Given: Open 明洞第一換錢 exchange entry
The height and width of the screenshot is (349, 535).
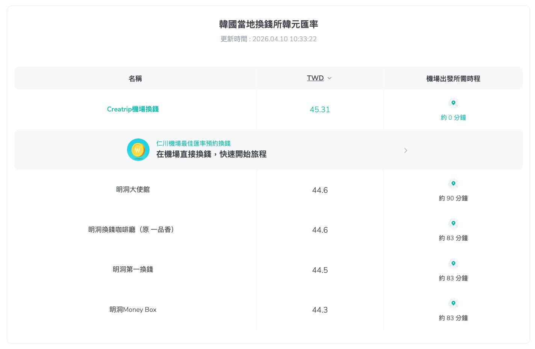Looking at the screenshot, I should coord(133,269).
